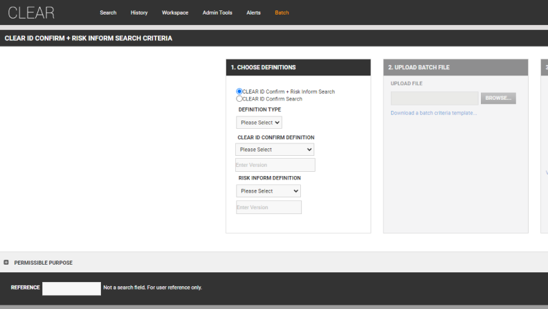
Task: Switch to the Batch tab
Action: coord(282,12)
